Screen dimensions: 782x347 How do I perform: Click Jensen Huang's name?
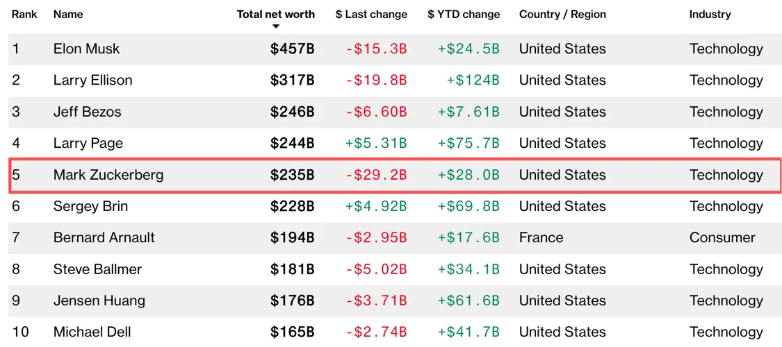[99, 301]
